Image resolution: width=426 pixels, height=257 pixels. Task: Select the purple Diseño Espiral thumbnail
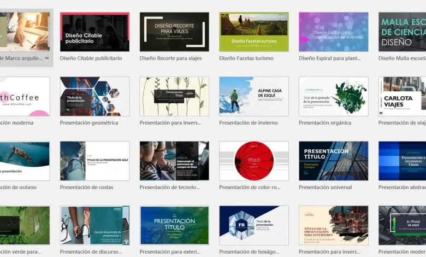point(333,32)
